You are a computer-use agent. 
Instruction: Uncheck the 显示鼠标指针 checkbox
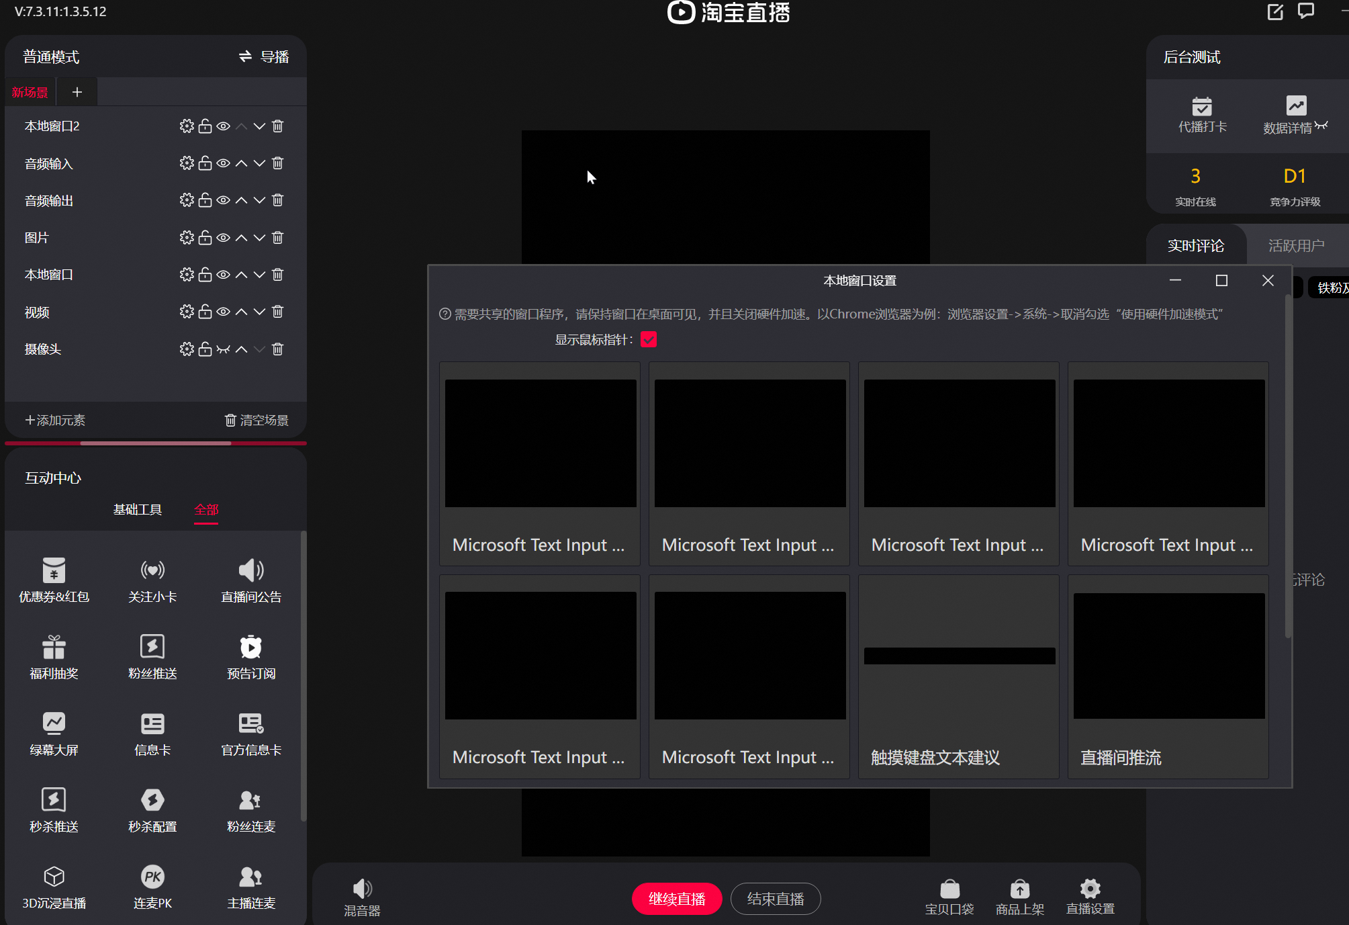(x=648, y=340)
